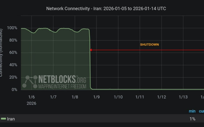Click the 1/12 date tick label
The image size is (204, 127).
click(161, 97)
